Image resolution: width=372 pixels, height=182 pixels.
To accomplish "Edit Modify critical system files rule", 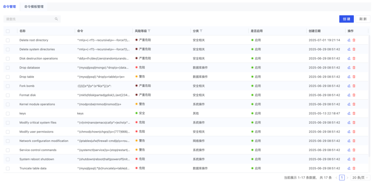I will [x=349, y=122].
